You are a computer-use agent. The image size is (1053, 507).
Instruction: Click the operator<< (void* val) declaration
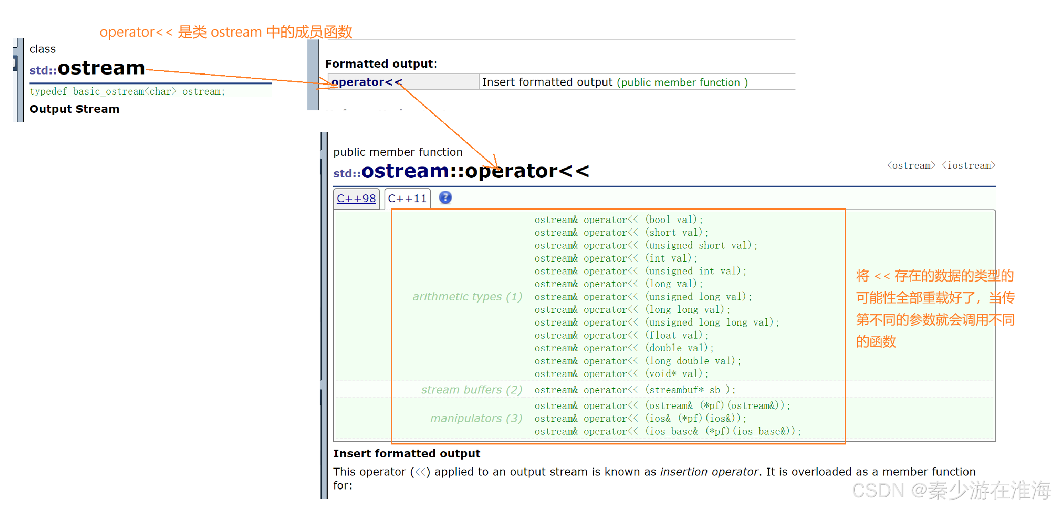[x=621, y=374]
